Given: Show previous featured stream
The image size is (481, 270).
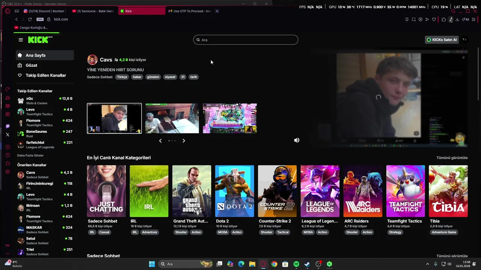Looking at the screenshot, I should pyautogui.click(x=160, y=141).
